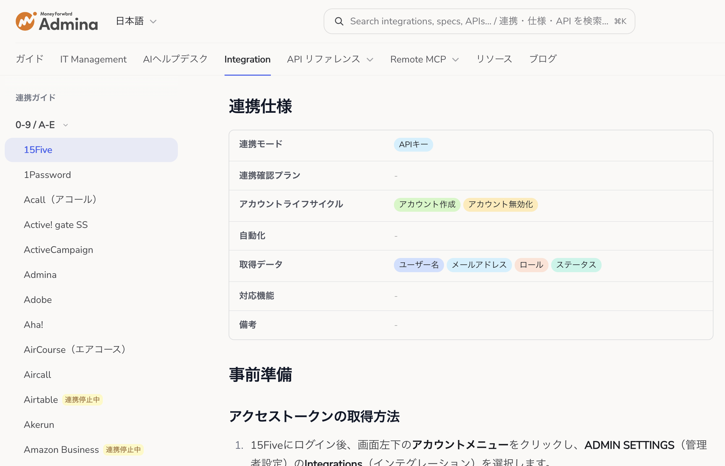The width and height of the screenshot is (725, 466).
Task: Open the IT Management tab
Action: [93, 59]
